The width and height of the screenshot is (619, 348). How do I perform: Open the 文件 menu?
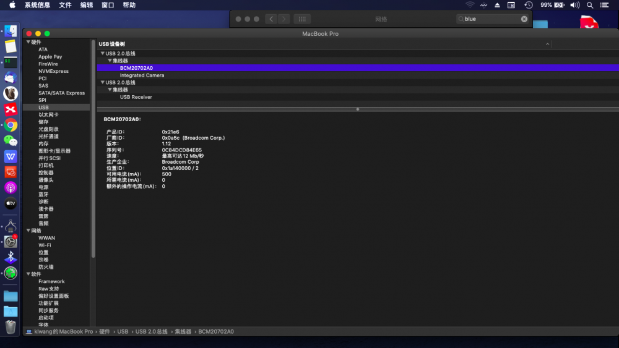click(65, 5)
